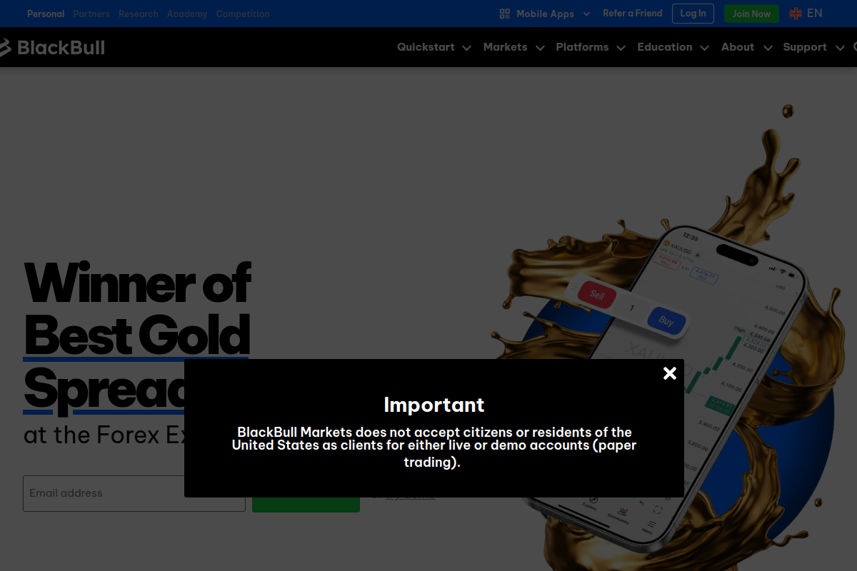Image resolution: width=857 pixels, height=571 pixels.
Task: Click the Refer a Friend link
Action: tap(632, 14)
